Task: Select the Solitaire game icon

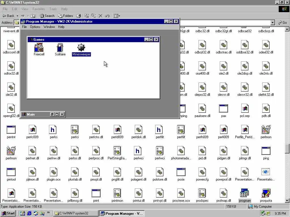Action: tap(60, 47)
